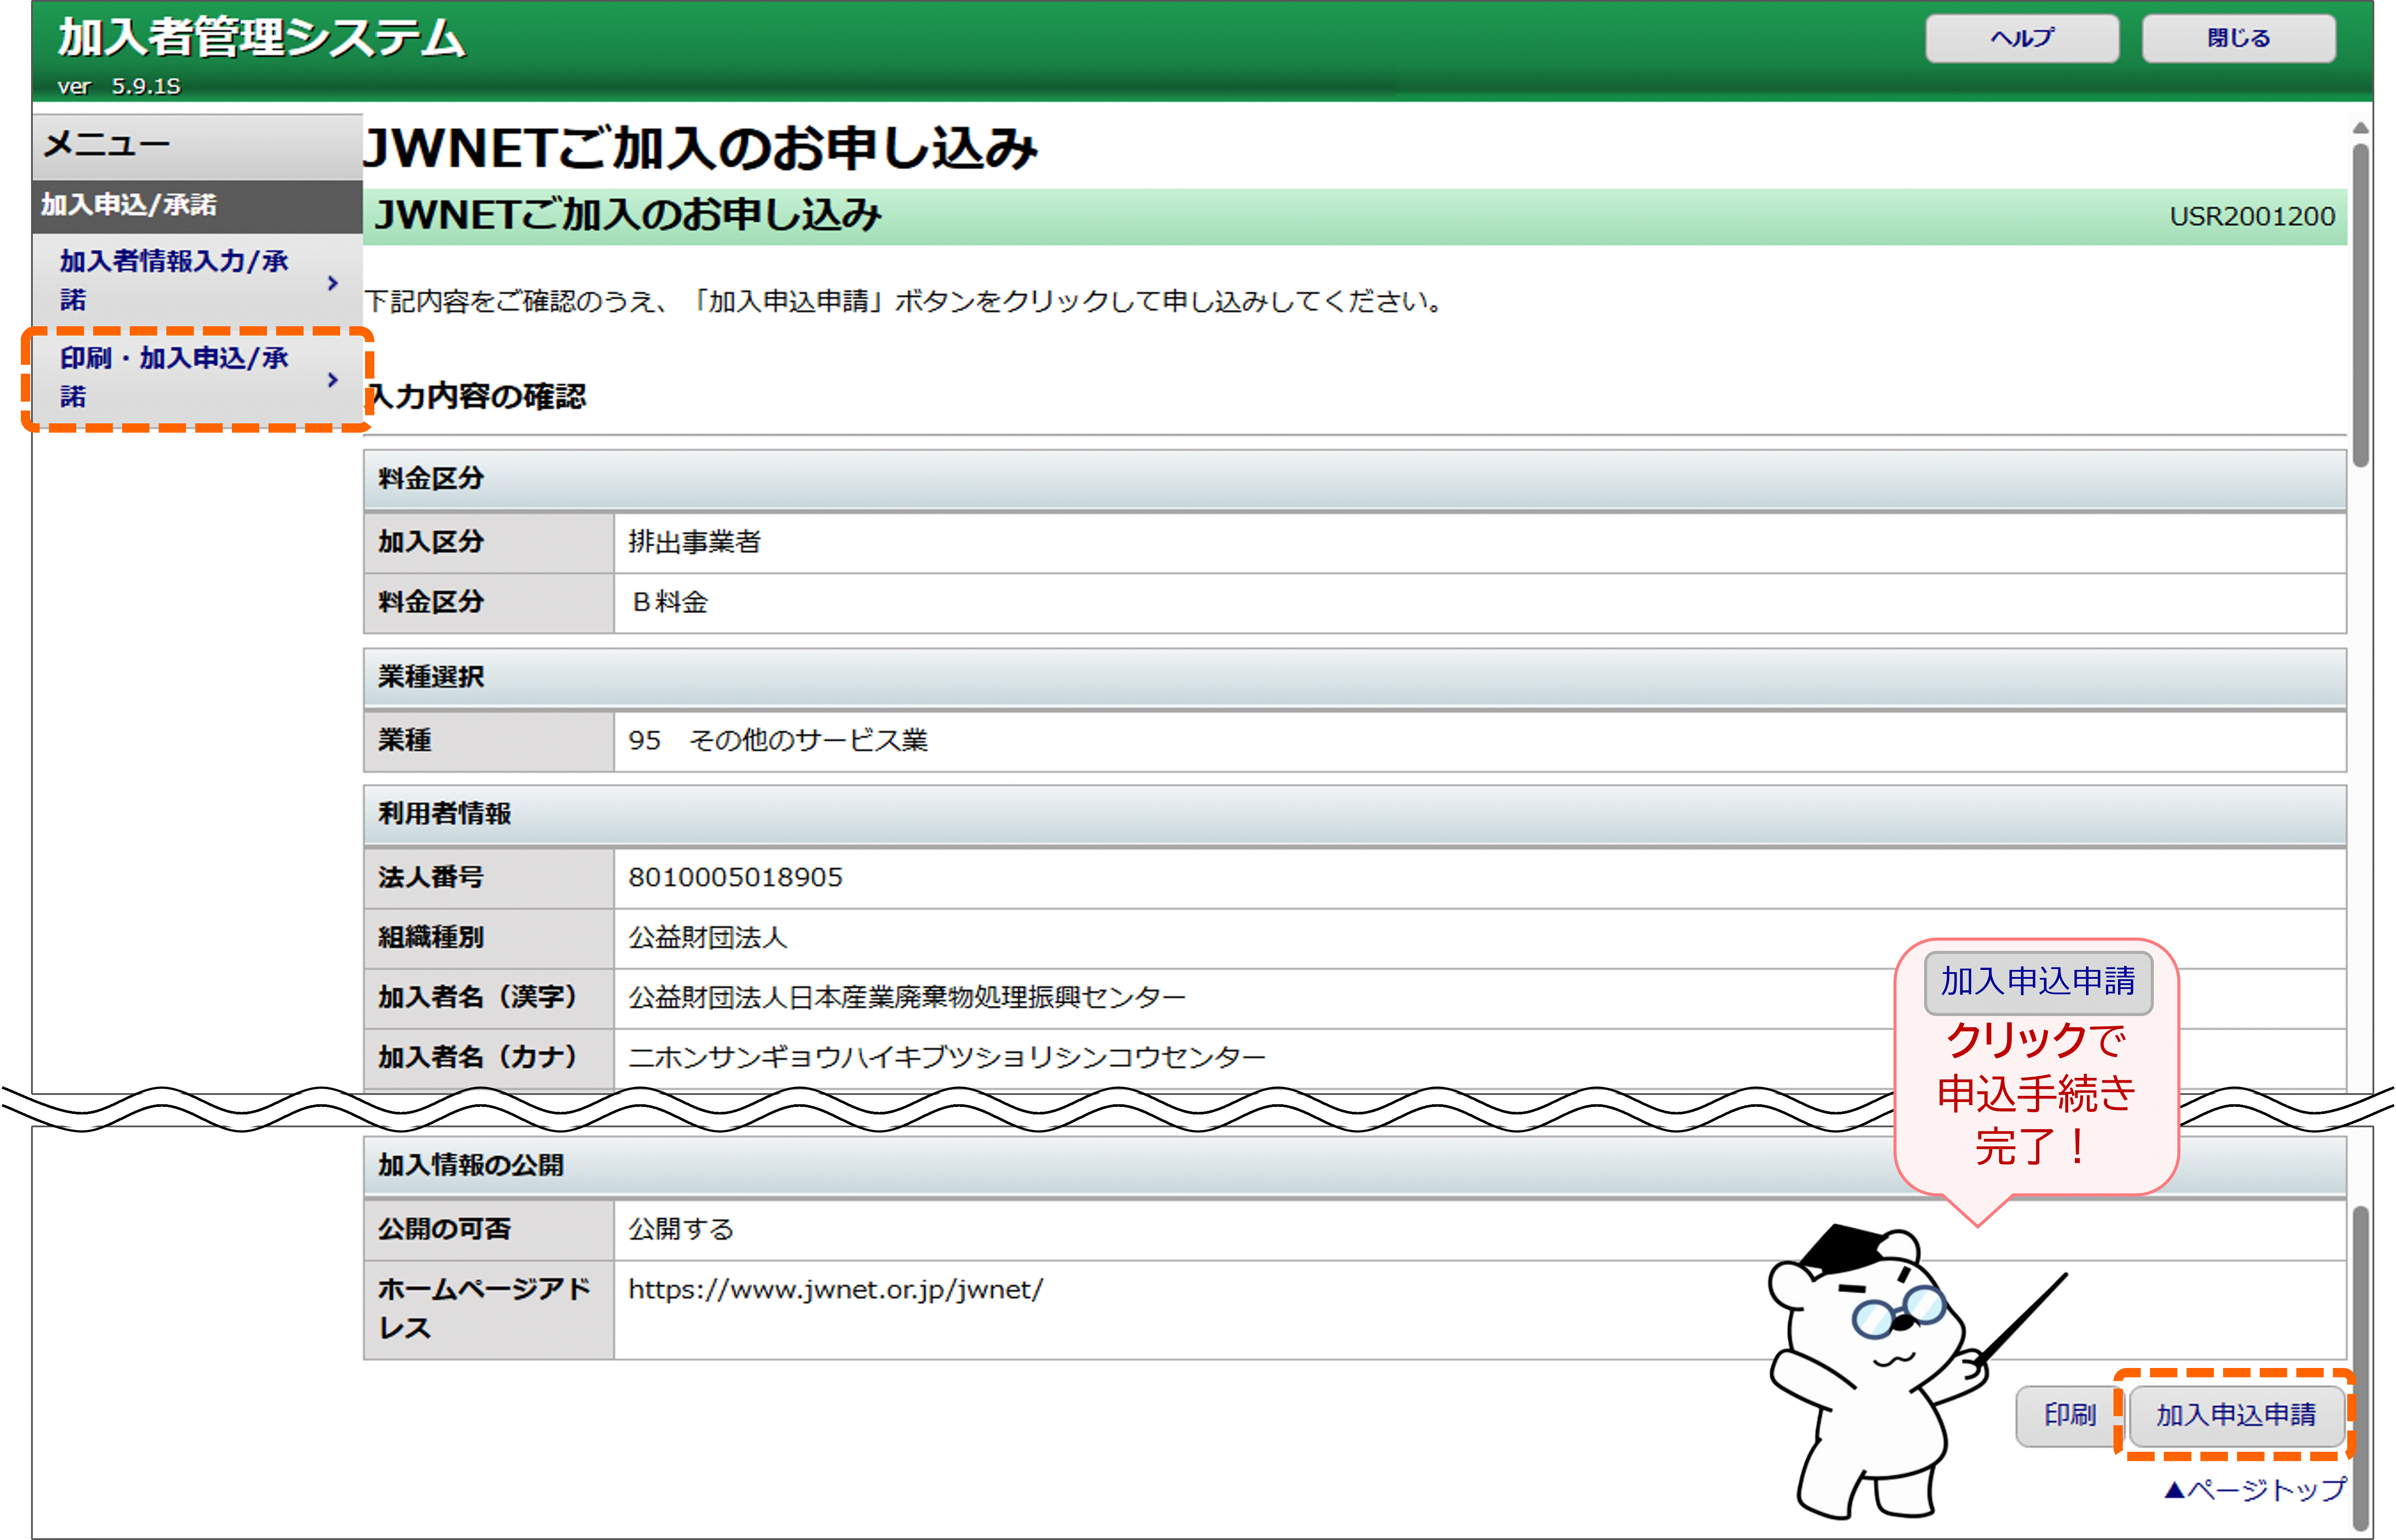Select the 公益財団法人 organization type value
The height and width of the screenshot is (1540, 2396).
[708, 937]
